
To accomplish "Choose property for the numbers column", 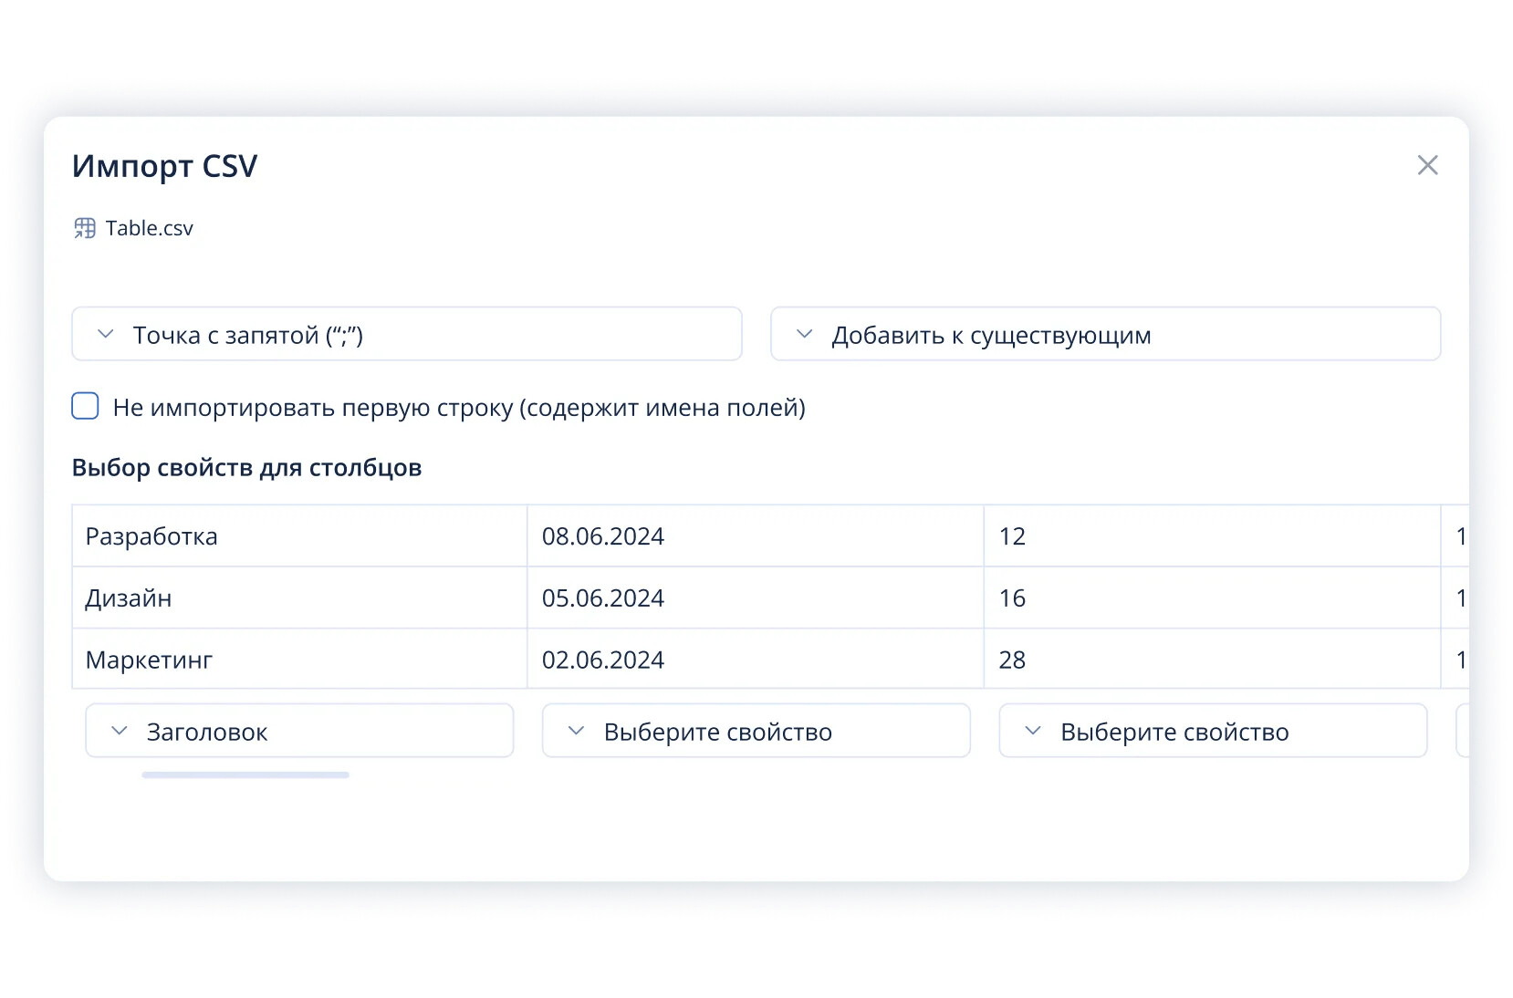I will point(1213,731).
